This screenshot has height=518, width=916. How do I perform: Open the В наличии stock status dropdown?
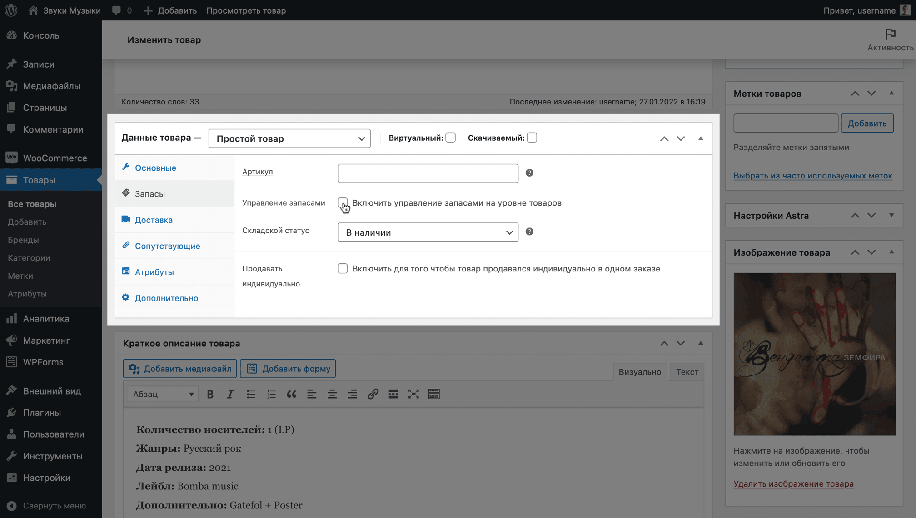coord(428,232)
